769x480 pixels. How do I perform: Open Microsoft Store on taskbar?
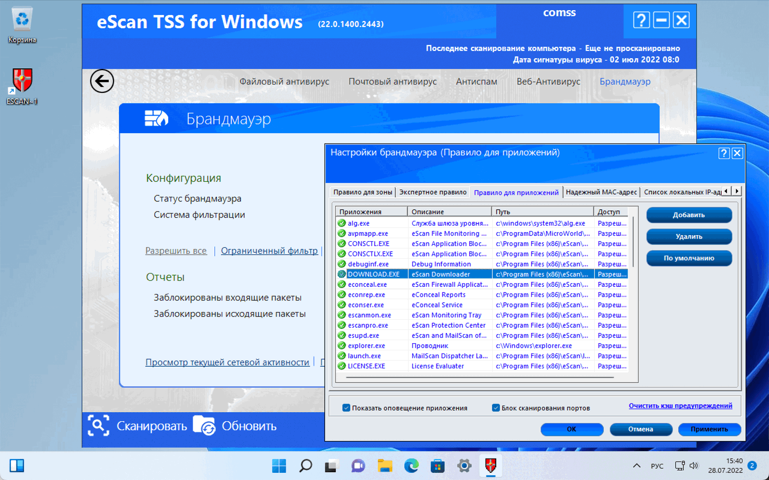(x=437, y=466)
